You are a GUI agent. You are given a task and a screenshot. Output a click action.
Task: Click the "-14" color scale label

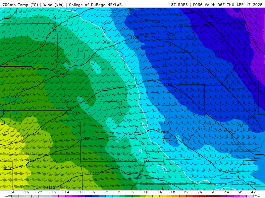click(65, 192)
